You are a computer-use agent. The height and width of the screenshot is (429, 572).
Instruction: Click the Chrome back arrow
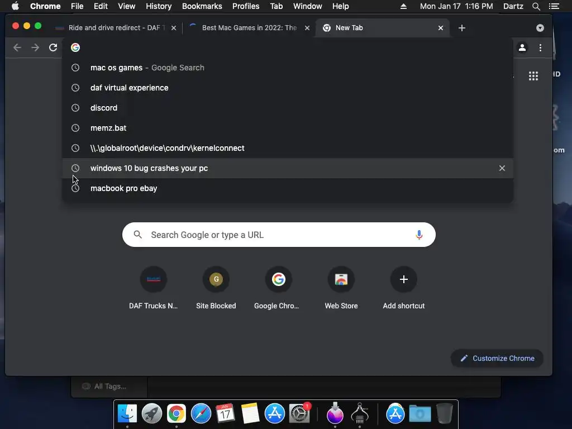(17, 48)
